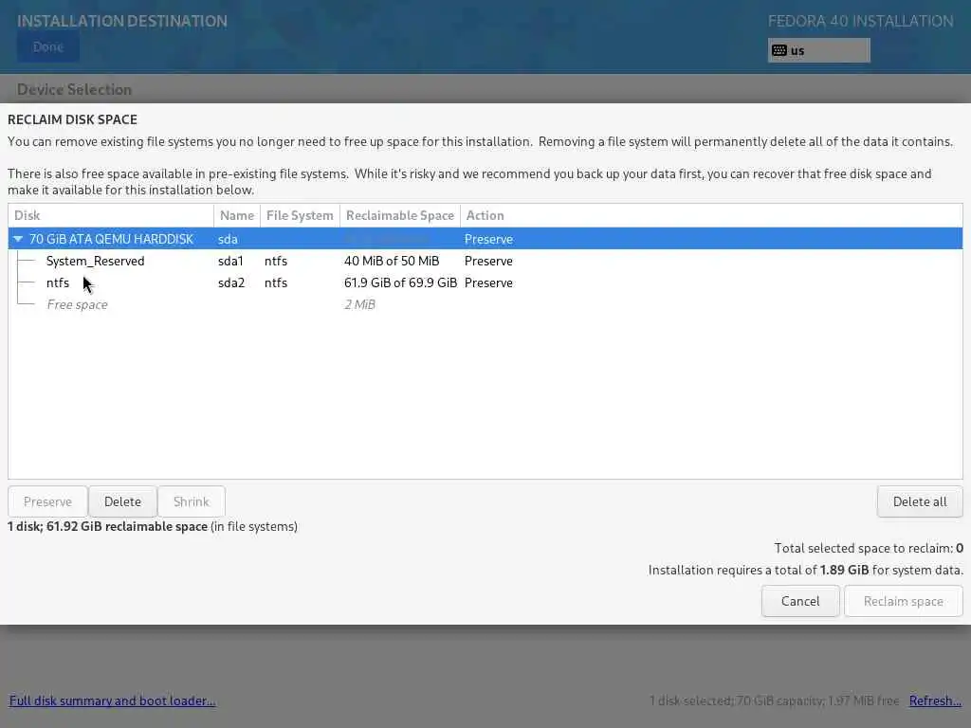Click the sda2 name cell

[231, 282]
